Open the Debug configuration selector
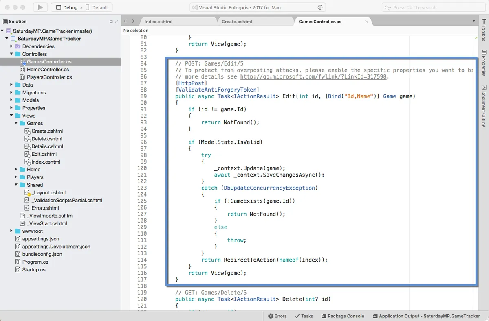The height and width of the screenshot is (321, 489). pyautogui.click(x=66, y=7)
